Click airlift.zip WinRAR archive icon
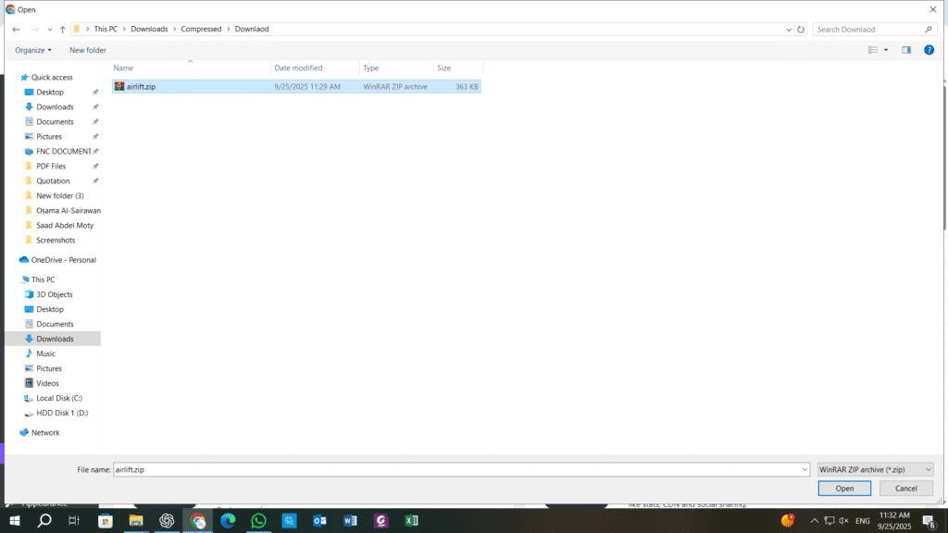This screenshot has width=948, height=533. [119, 86]
